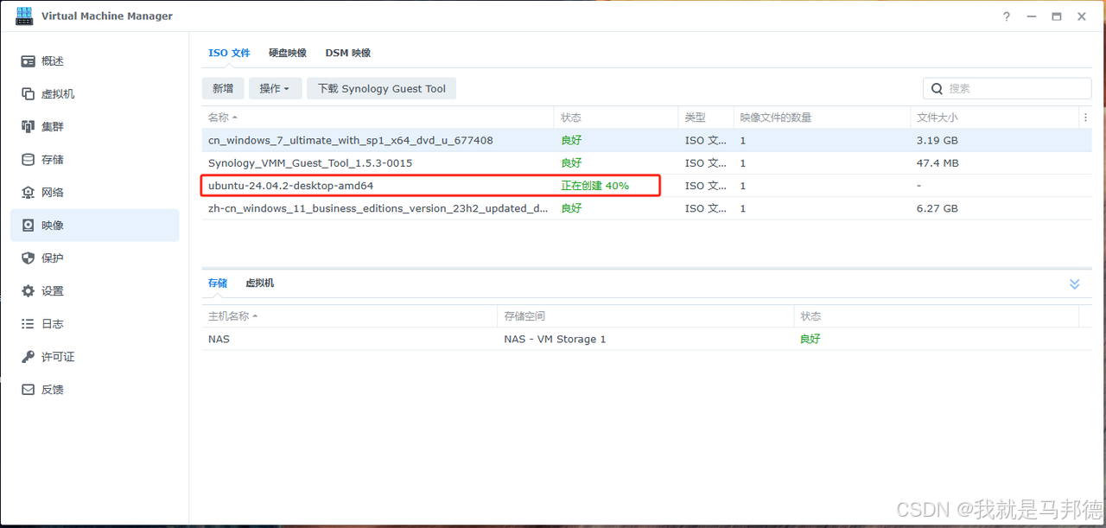
Task: Switch to the ISO 文件 tab
Action: (x=229, y=53)
